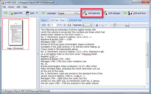The height and width of the screenshot is (94, 151).
Task: Click the undo icon in text toolbar
Action: (122, 25)
